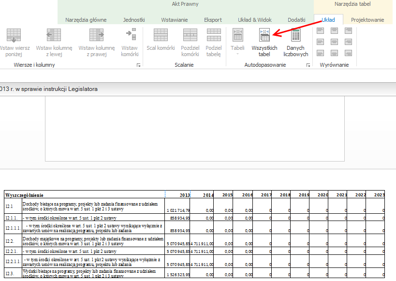Click row number cell 12.2.1.

pos(13,251)
